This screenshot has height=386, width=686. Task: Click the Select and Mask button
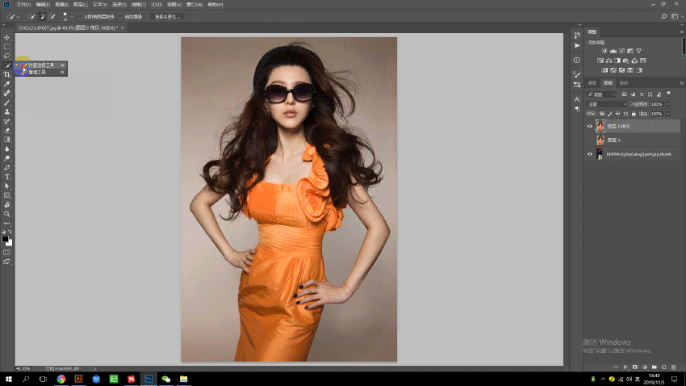coord(168,17)
